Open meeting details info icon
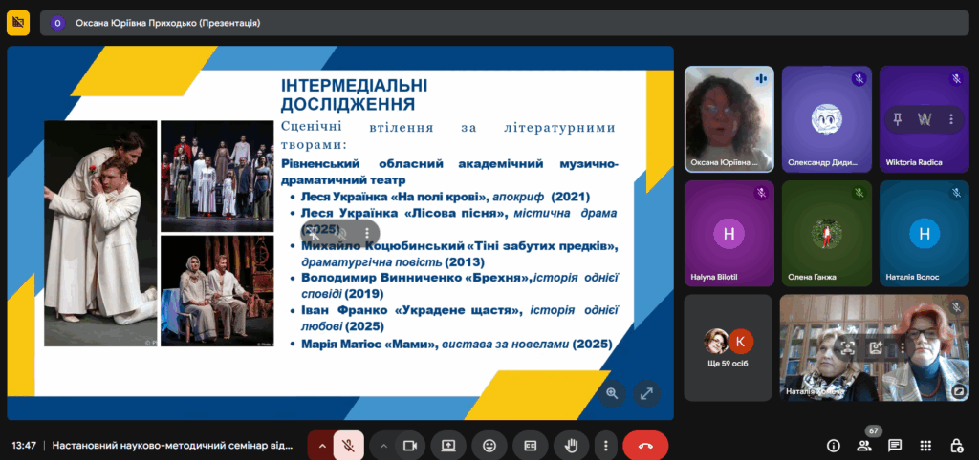The height and width of the screenshot is (460, 979). click(833, 445)
